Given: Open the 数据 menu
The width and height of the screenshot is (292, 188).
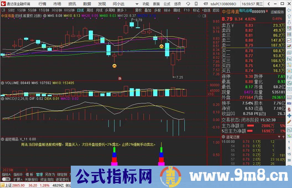Looking at the screenshot, I should click(87, 4).
